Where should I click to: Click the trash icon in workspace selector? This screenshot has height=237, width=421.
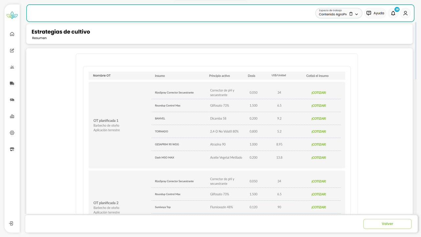[x=351, y=14]
